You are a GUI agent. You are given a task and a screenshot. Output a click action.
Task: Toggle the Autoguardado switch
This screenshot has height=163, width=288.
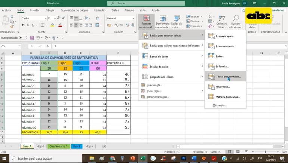click(23, 38)
